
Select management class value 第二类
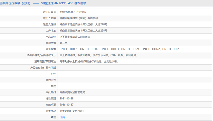(x=63, y=43)
